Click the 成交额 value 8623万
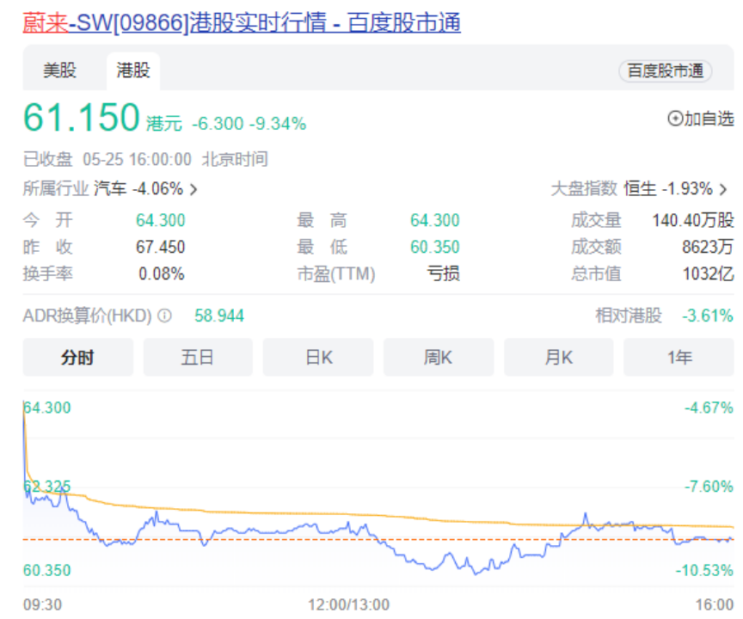The height and width of the screenshot is (619, 743). pos(708,247)
